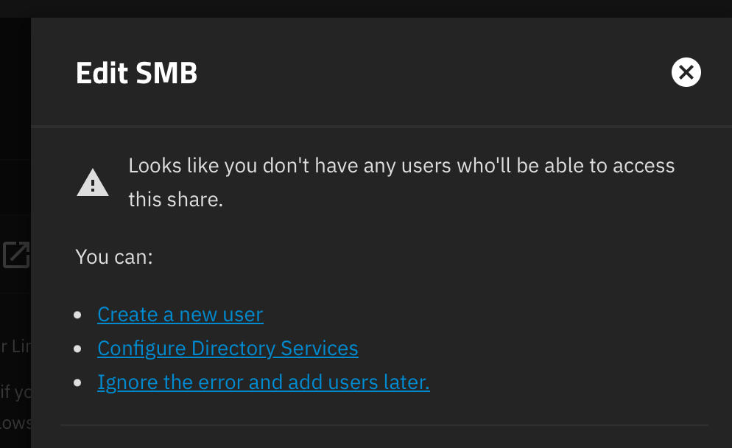
Task: Click the partially hidden "r Lin" background text
Action: pyautogui.click(x=16, y=346)
